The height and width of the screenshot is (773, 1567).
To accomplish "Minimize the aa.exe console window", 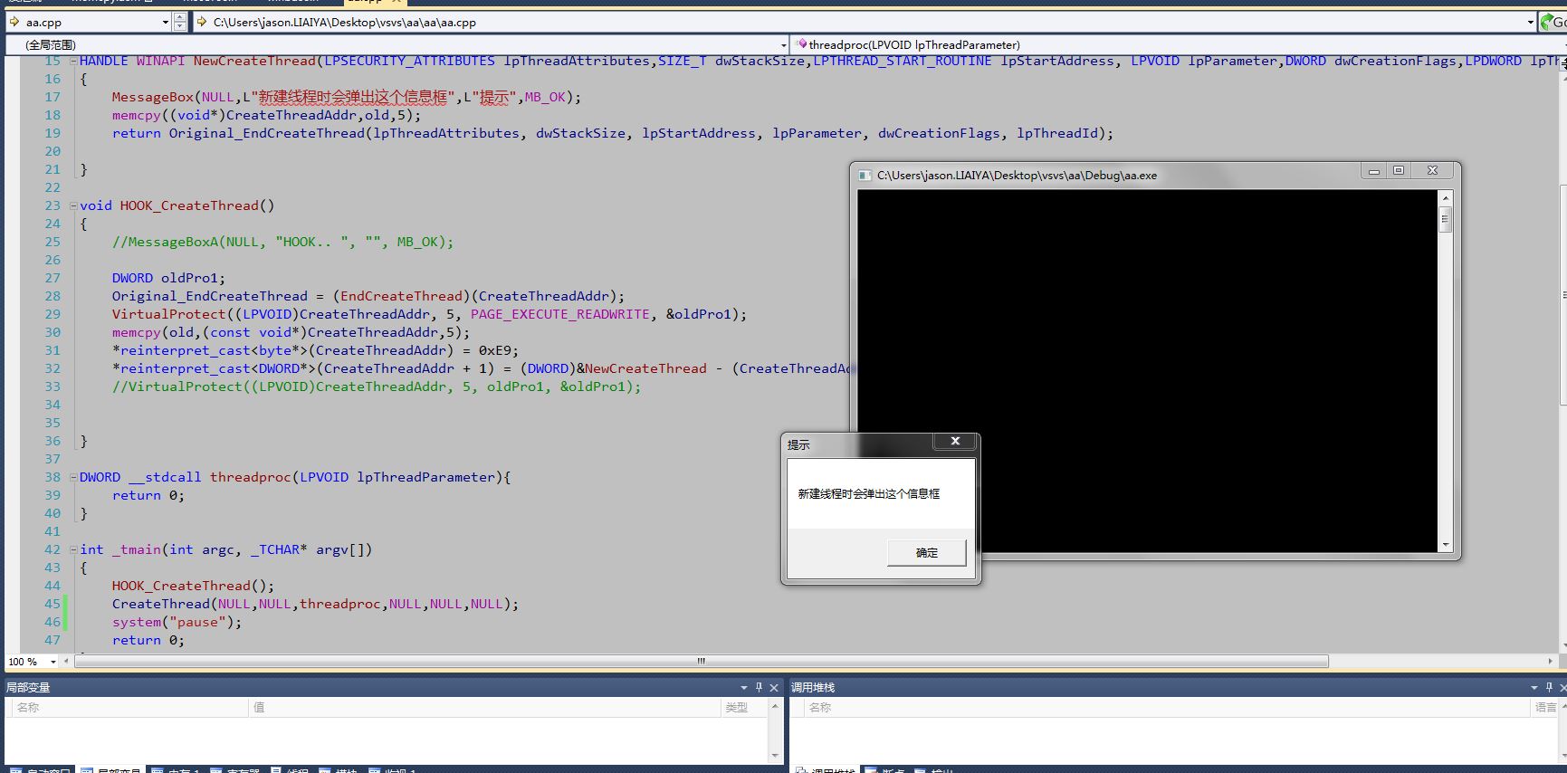I will point(1374,171).
